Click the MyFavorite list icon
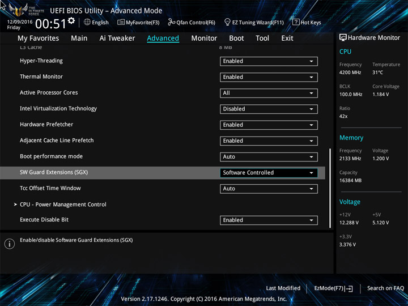The image size is (408, 306). tap(121, 22)
